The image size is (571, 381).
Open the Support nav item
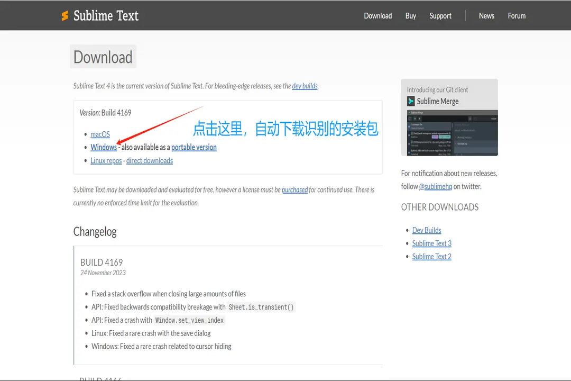pyautogui.click(x=440, y=16)
